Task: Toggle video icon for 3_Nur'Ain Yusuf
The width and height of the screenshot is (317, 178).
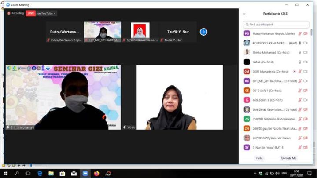Action: point(306,147)
